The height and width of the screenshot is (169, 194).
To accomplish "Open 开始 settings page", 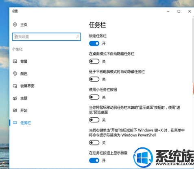I will (24, 110).
